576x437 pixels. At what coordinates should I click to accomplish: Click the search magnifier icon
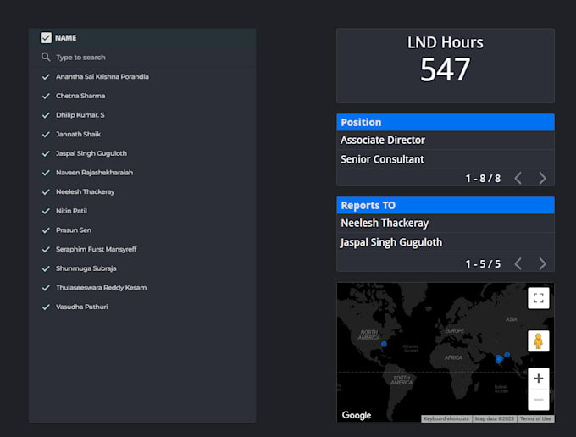click(x=46, y=57)
